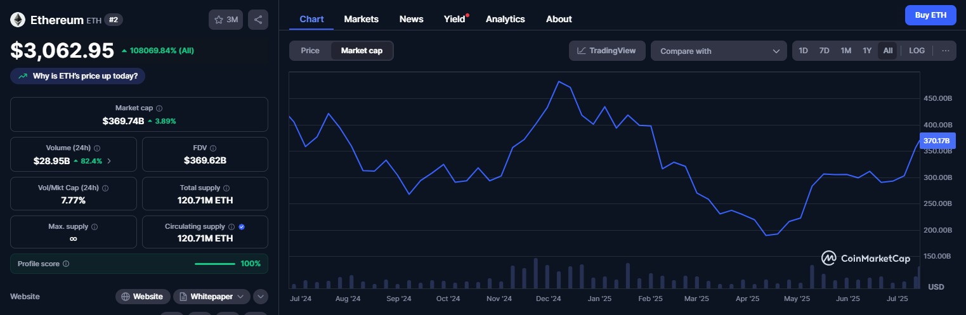Open the Compare with dropdown
The width and height of the screenshot is (966, 315).
click(719, 51)
